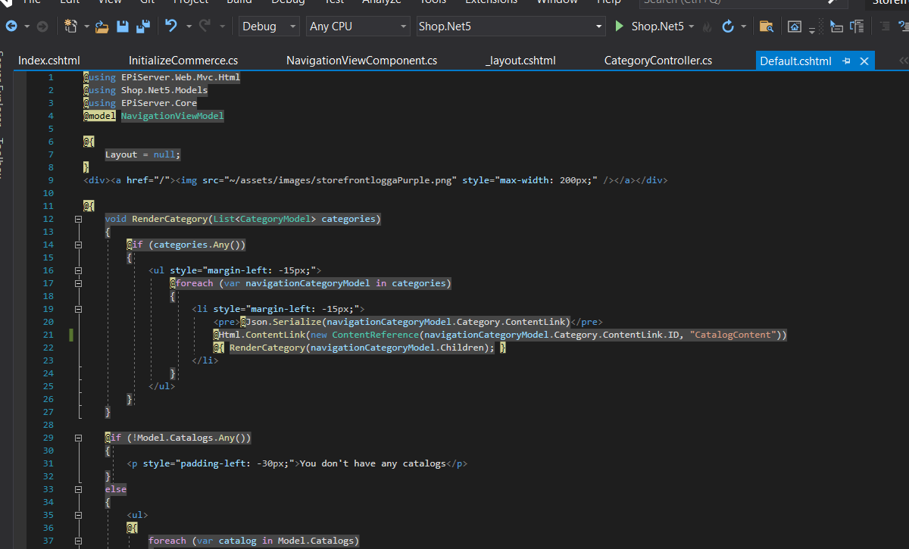Switch to the NavigationViewComponent.cs tab
Viewport: 909px width, 549px height.
pyautogui.click(x=361, y=61)
